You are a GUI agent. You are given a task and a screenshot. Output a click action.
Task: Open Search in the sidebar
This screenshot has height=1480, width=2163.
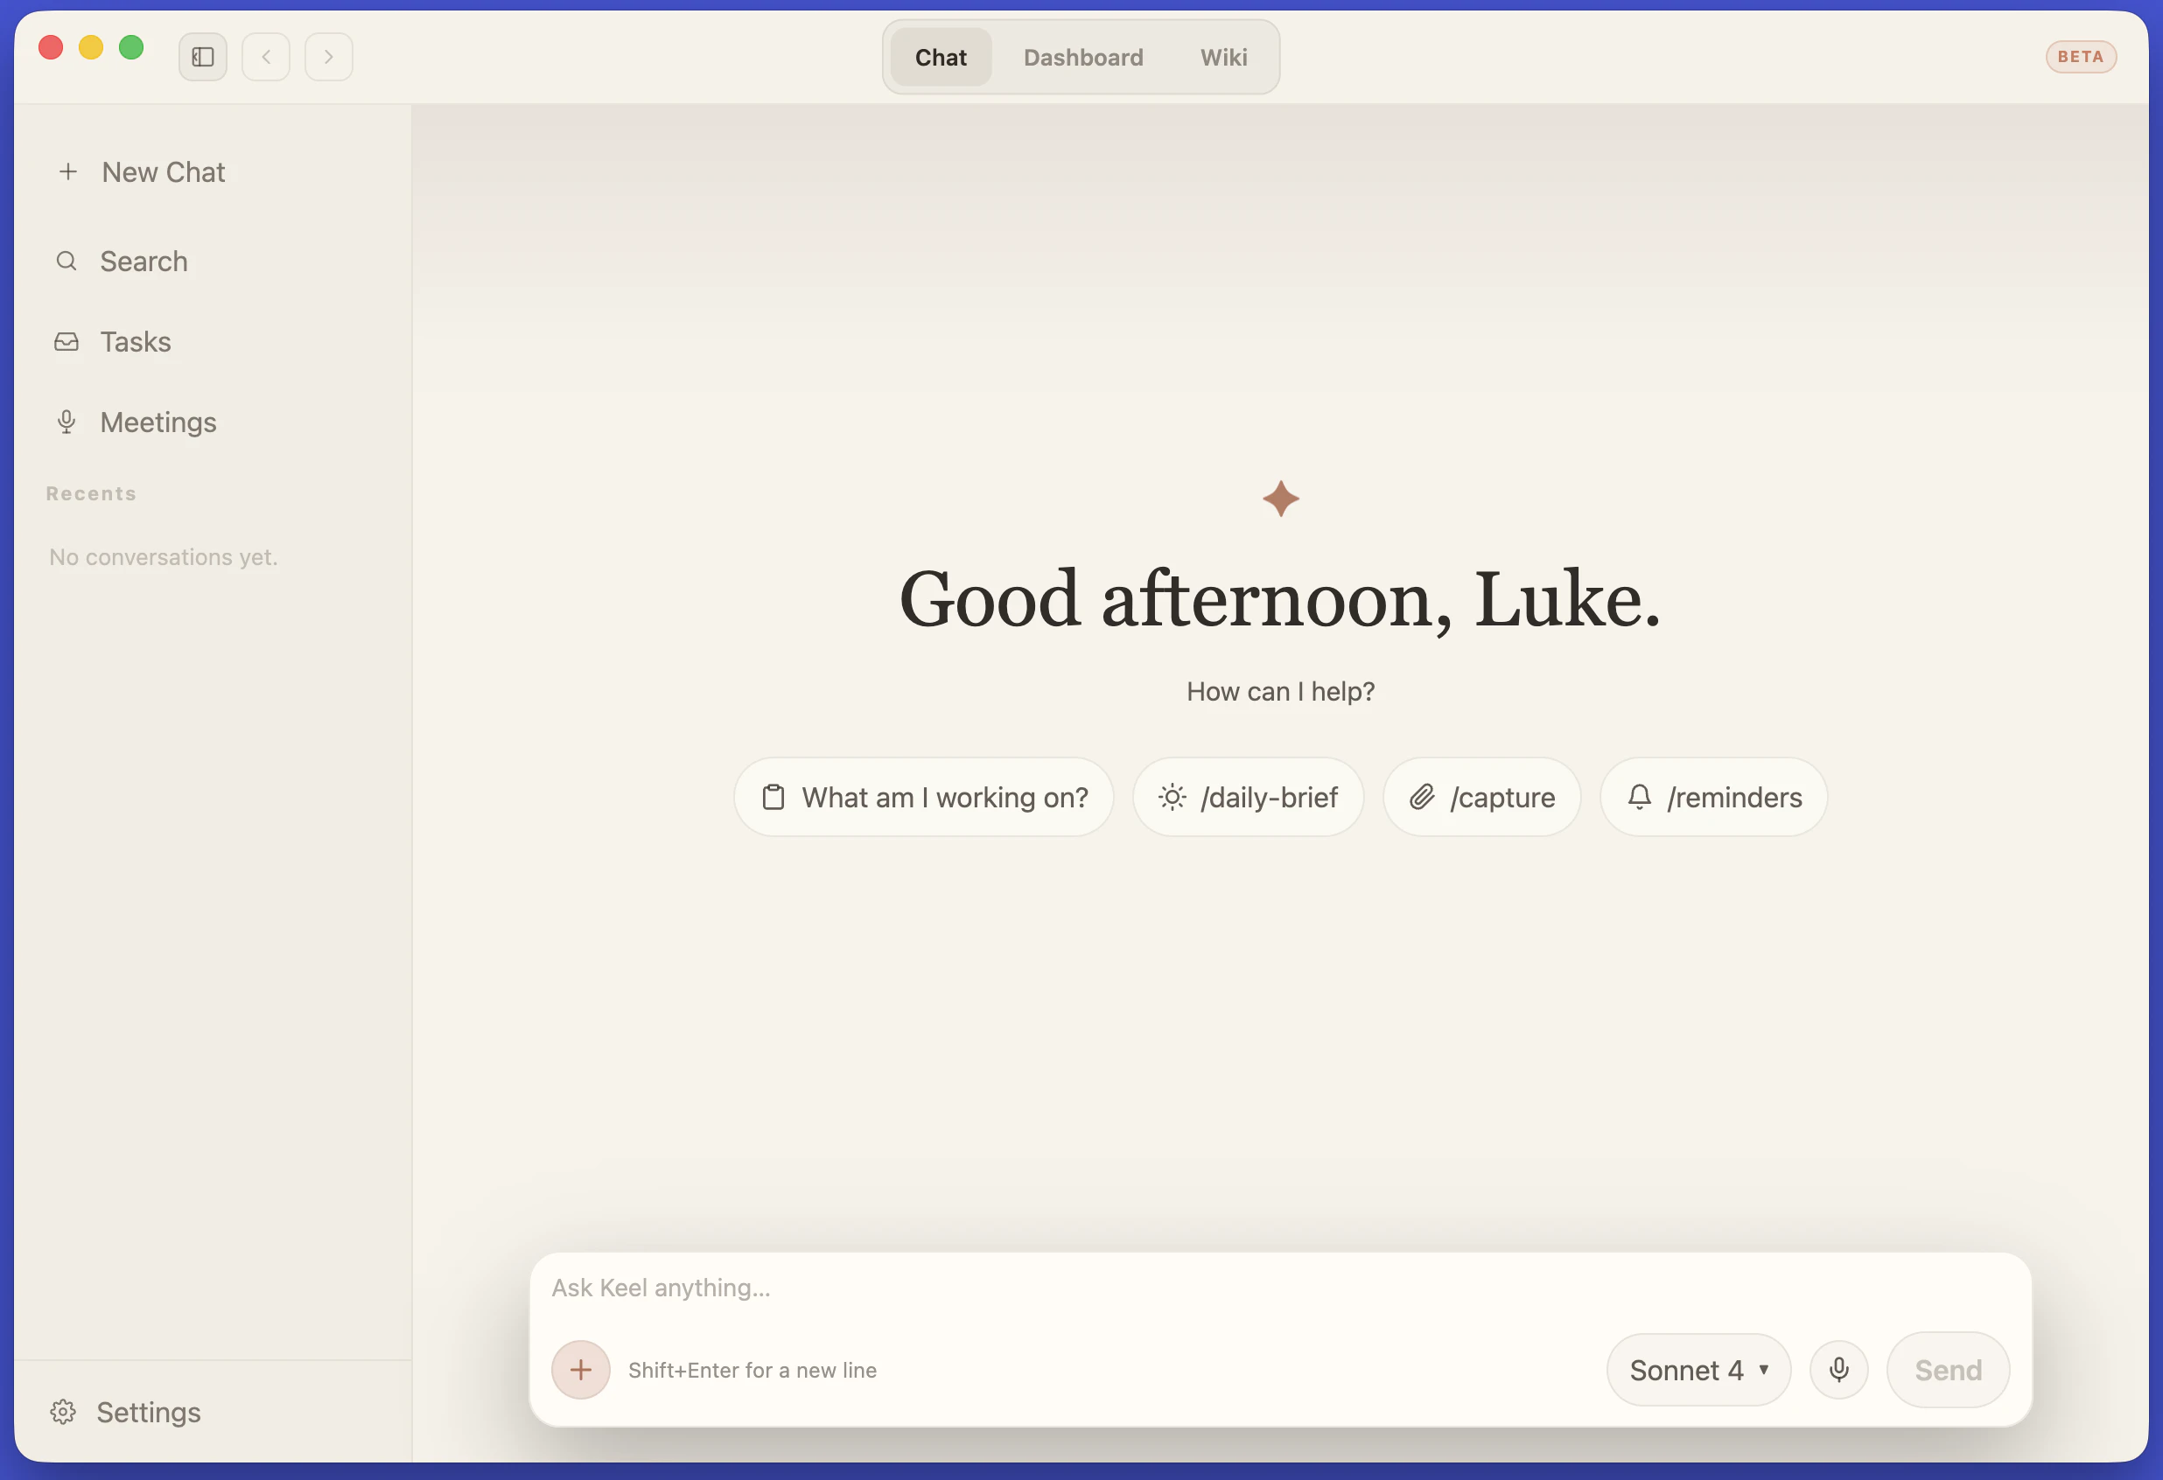(213, 262)
